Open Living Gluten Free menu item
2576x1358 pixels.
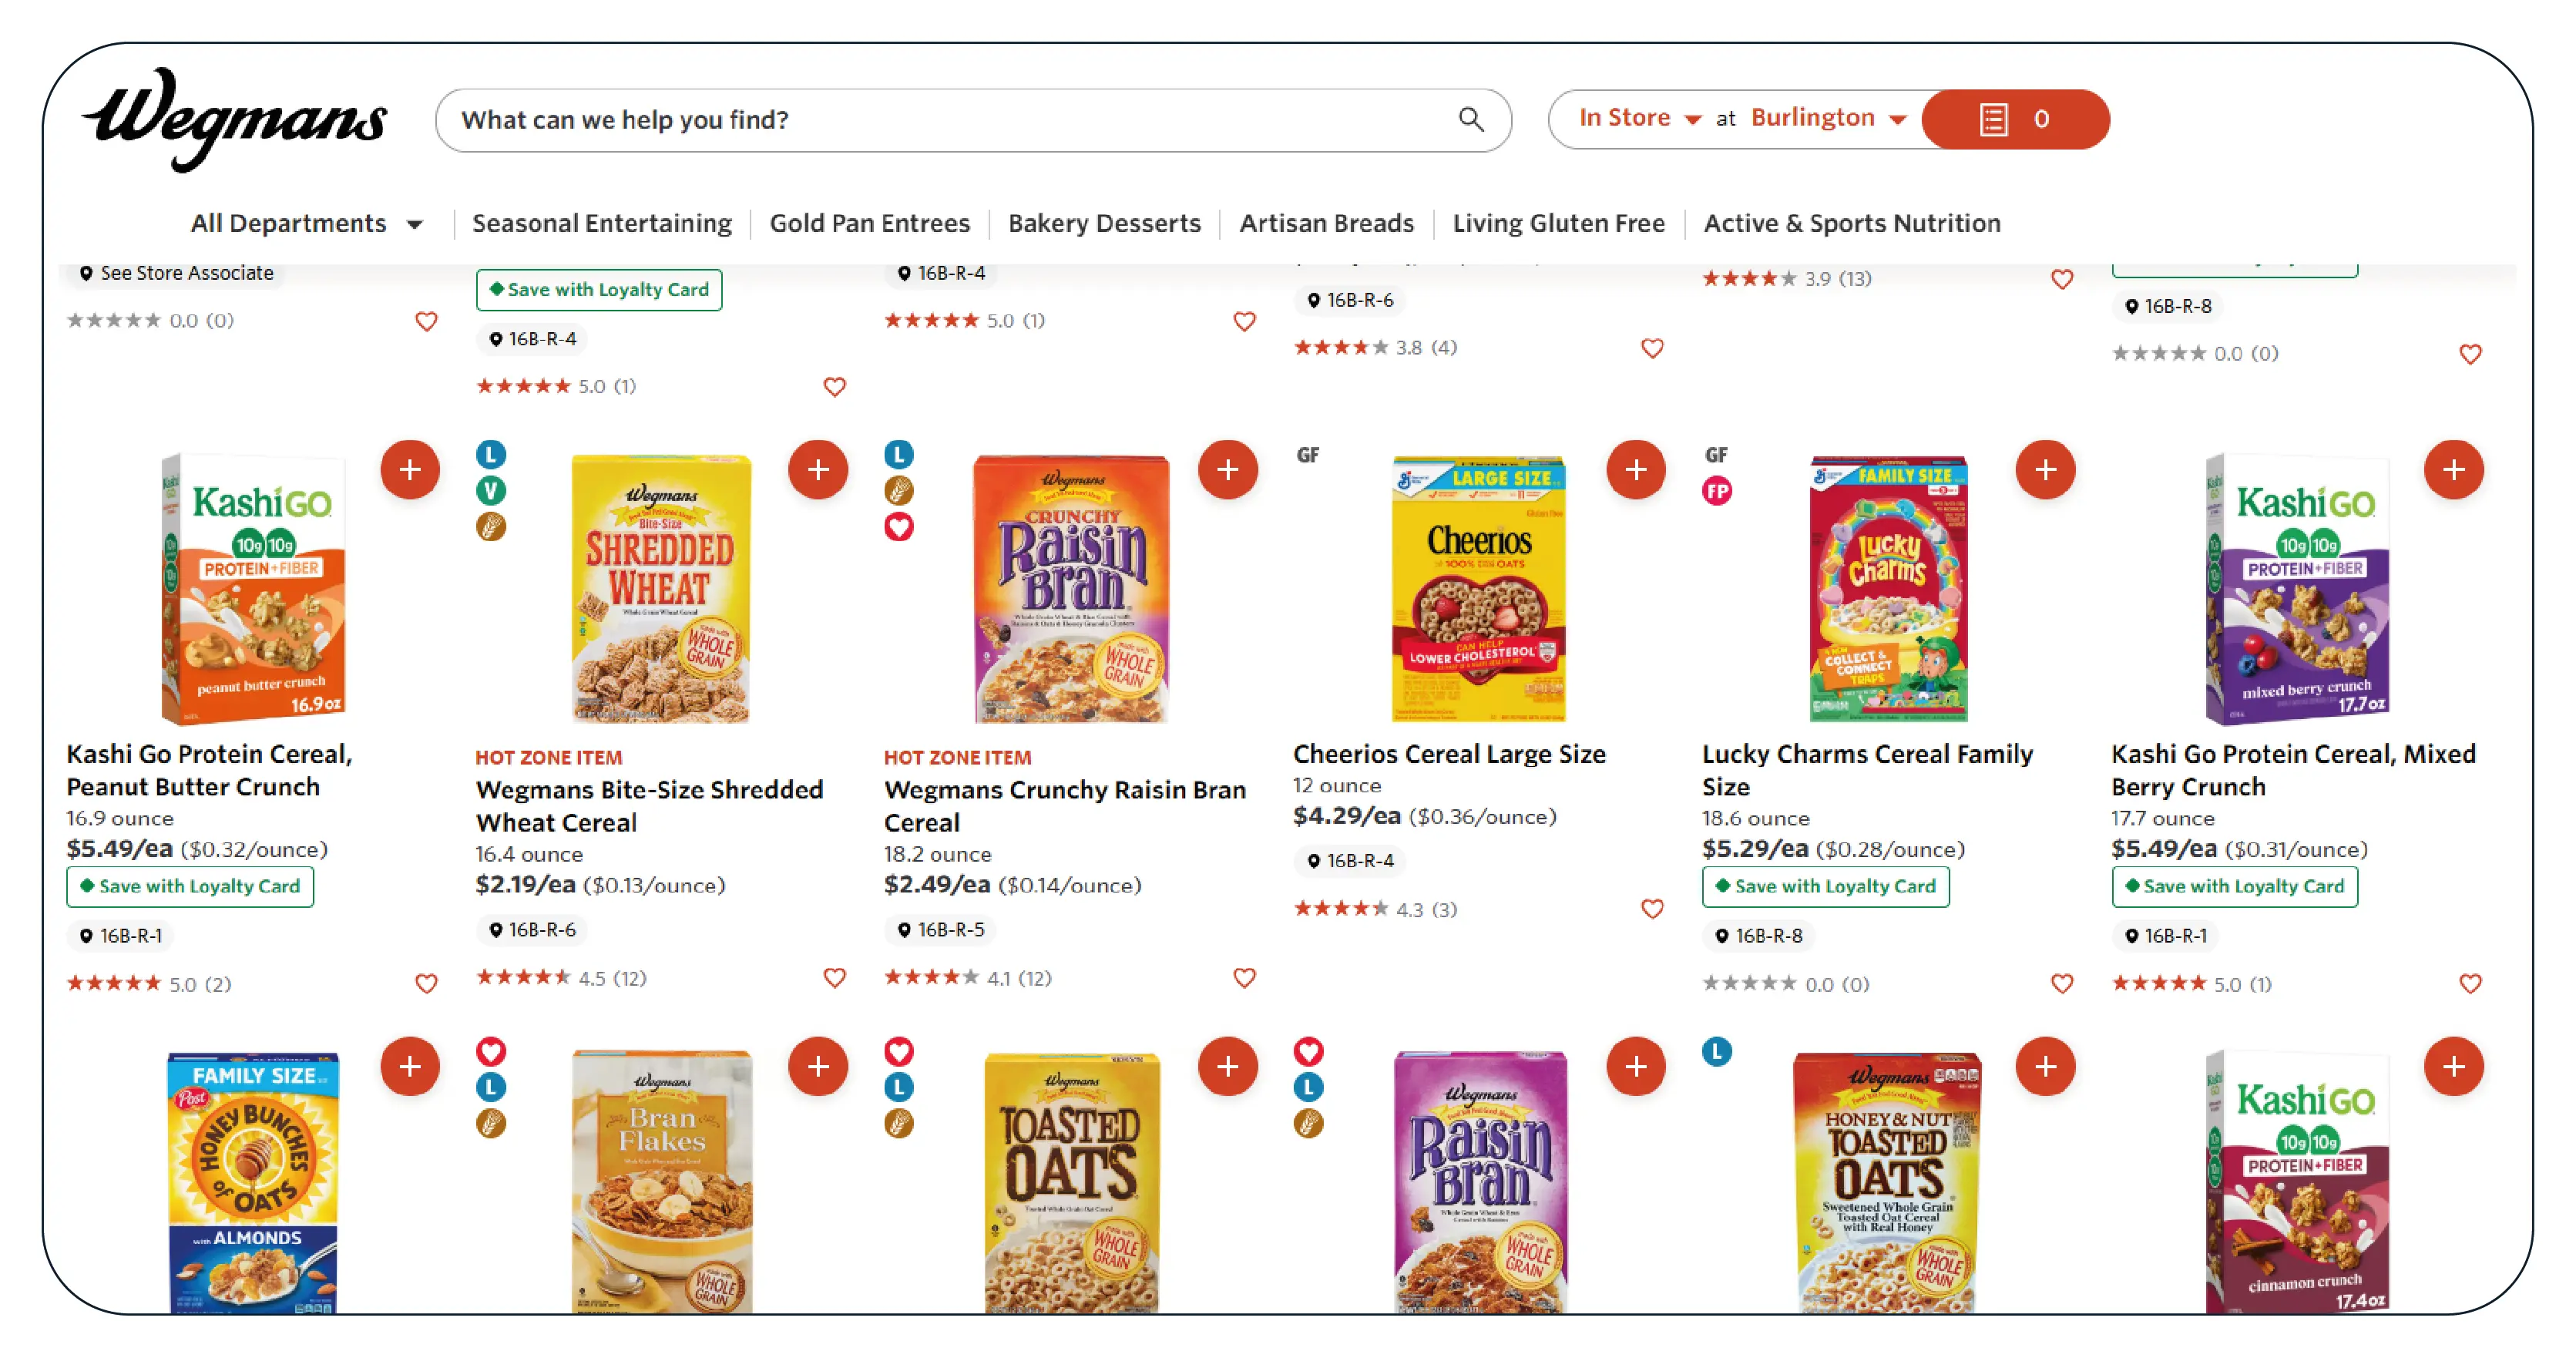pyautogui.click(x=1558, y=224)
